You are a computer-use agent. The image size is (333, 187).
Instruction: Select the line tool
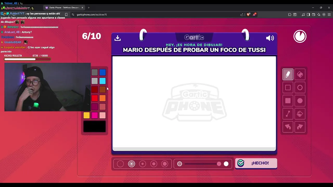[x=288, y=114]
